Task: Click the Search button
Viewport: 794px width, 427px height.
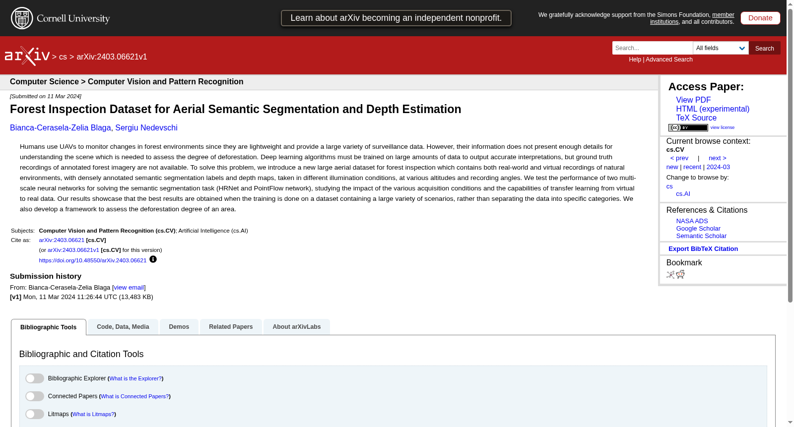Action: pyautogui.click(x=764, y=48)
